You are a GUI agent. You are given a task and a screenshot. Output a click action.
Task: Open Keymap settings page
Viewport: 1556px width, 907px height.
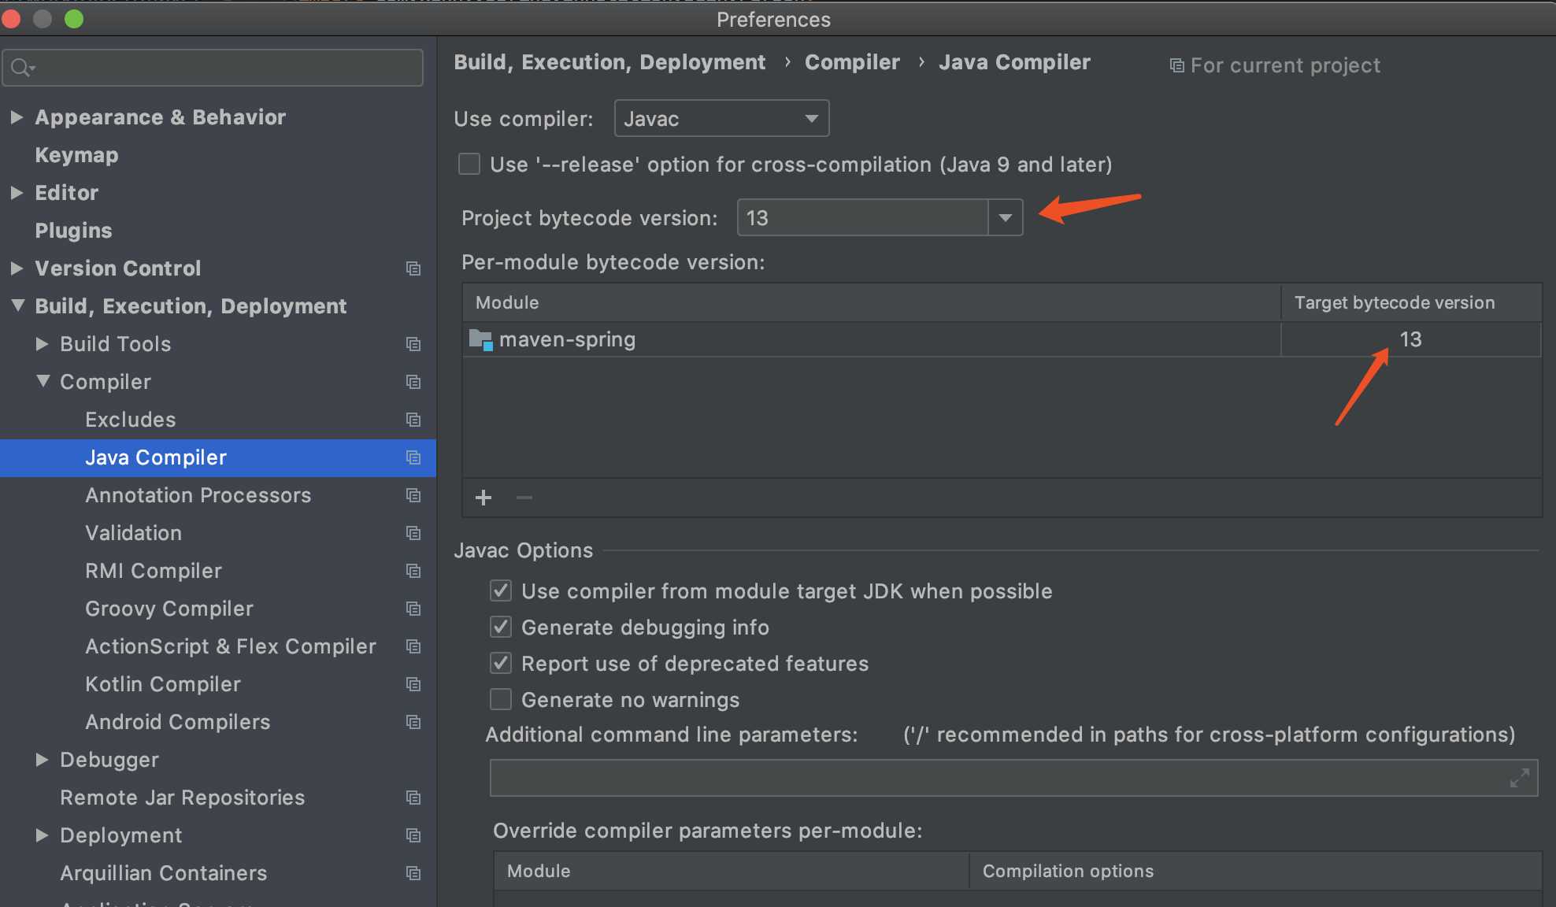(x=76, y=155)
